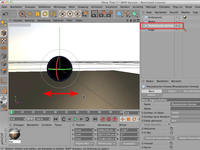The height and width of the screenshot is (150, 200).
Task: Switch to the Details tab
Action: 151,95
